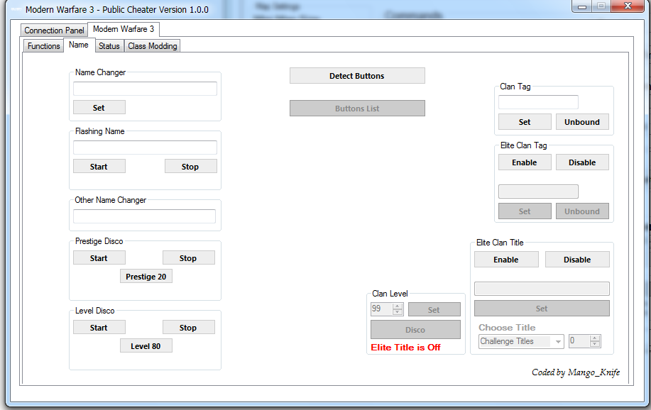Click the Clan Tag text field
The height and width of the screenshot is (410, 651).
pos(538,102)
